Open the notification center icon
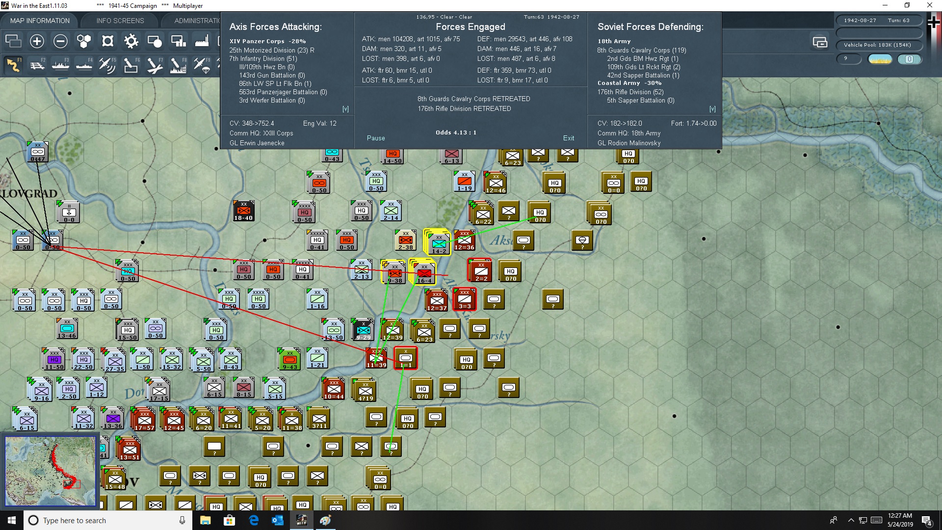 [x=927, y=521]
